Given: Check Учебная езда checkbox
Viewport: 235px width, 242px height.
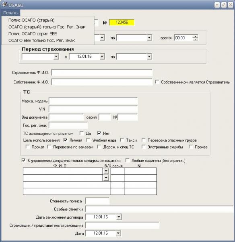Looking at the screenshot, I should [88, 140].
